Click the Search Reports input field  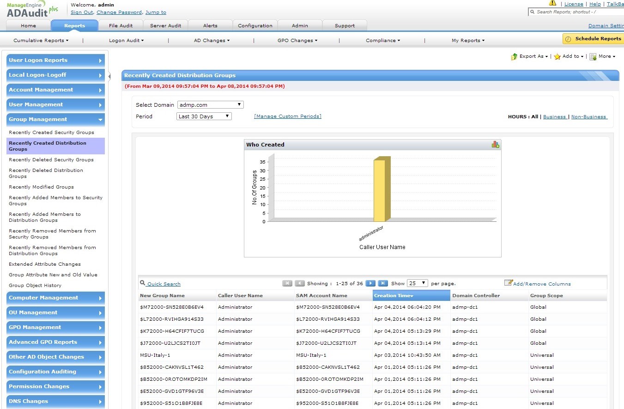pyautogui.click(x=577, y=12)
